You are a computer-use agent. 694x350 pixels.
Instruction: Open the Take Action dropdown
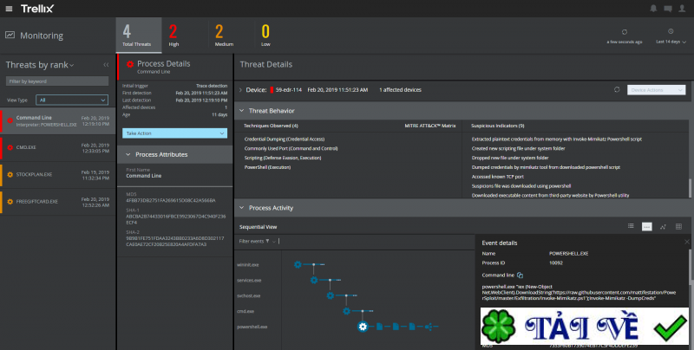pyautogui.click(x=175, y=133)
